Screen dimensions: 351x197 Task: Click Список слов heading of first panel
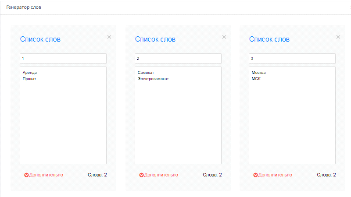[40, 39]
